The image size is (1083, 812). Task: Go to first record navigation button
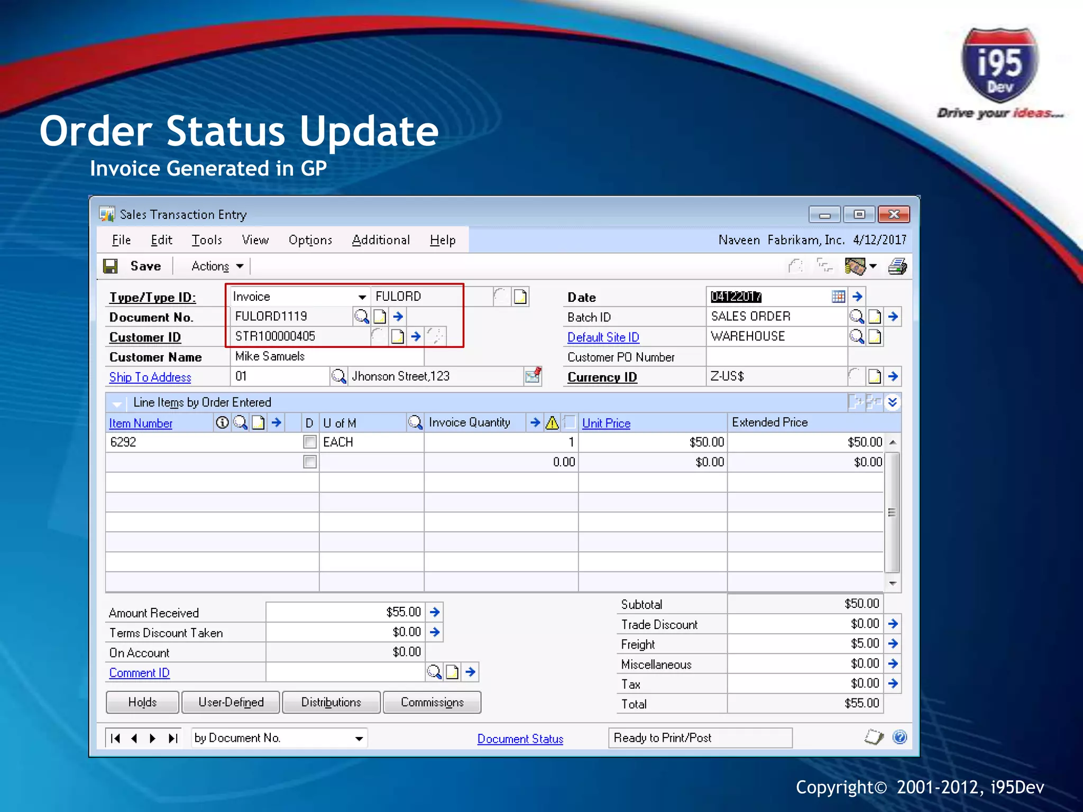point(116,738)
